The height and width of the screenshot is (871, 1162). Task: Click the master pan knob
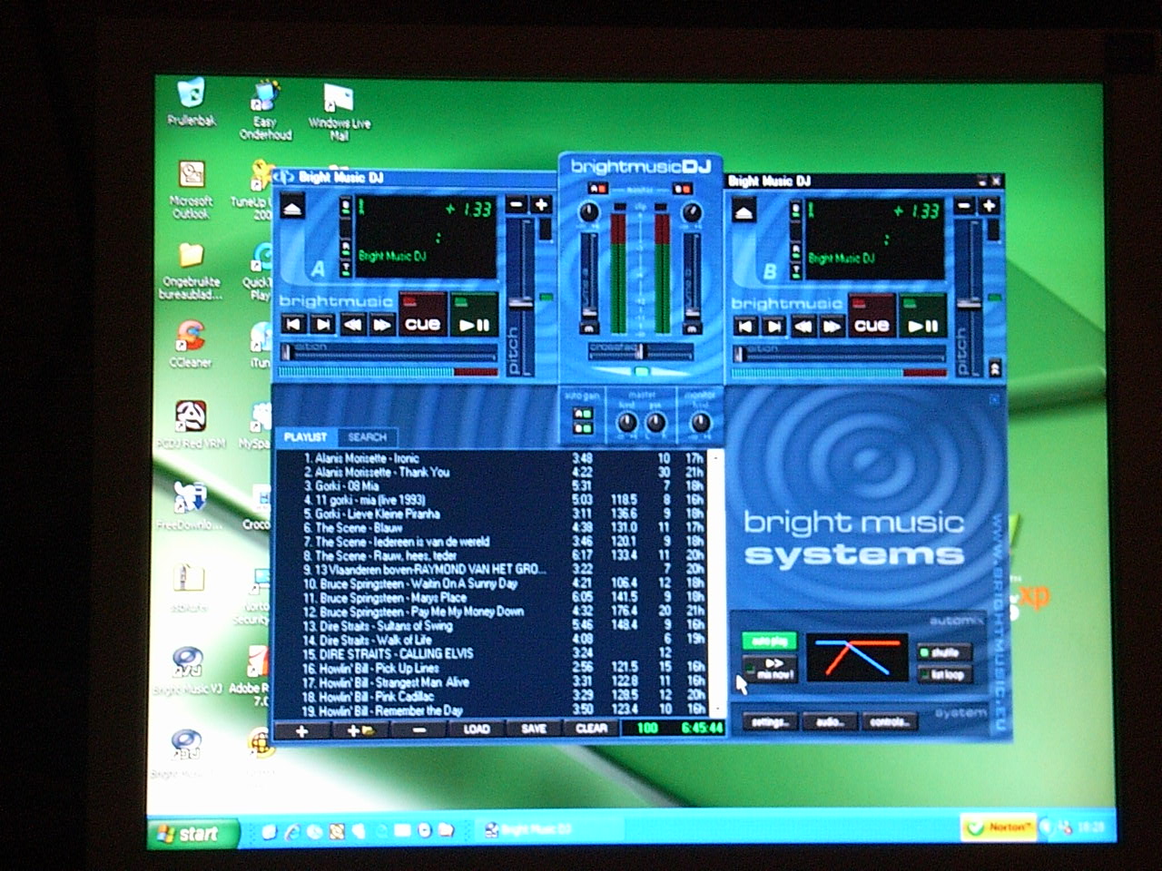(655, 423)
